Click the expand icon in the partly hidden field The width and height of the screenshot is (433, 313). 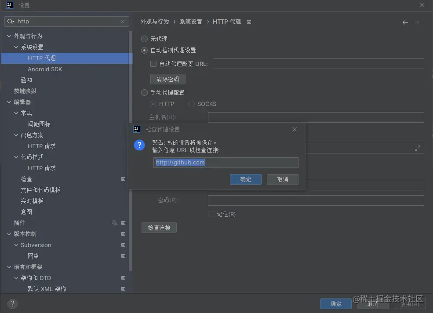click(418, 148)
